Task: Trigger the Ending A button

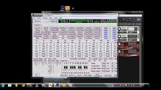Action: [57, 63]
